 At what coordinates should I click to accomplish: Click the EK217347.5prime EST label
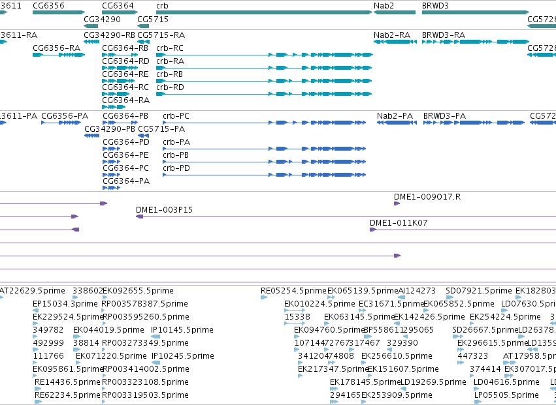[x=333, y=368]
